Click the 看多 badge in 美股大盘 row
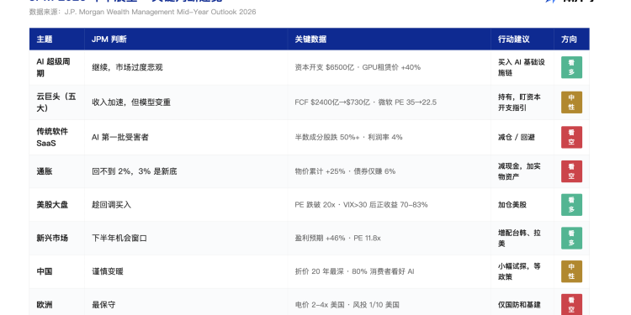 tap(571, 205)
